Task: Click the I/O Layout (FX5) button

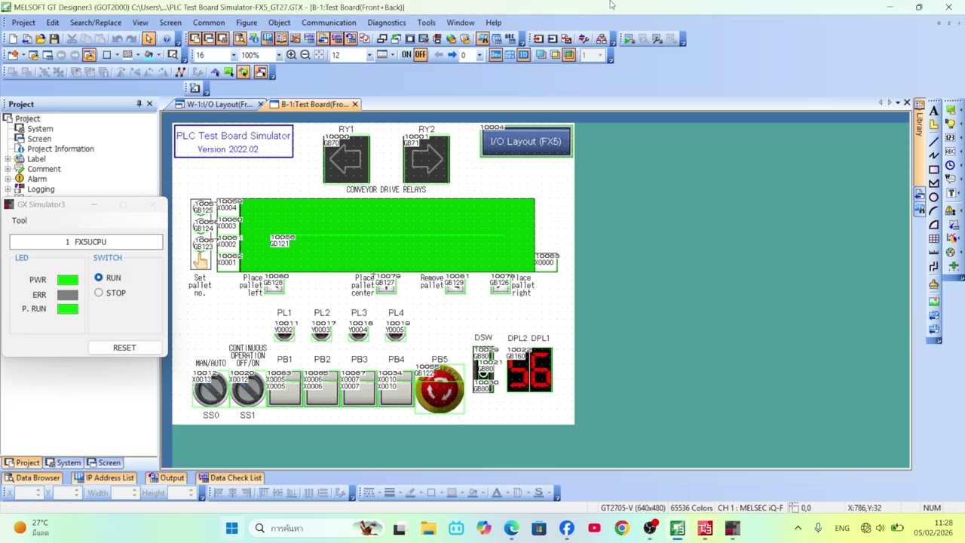Action: tap(526, 142)
